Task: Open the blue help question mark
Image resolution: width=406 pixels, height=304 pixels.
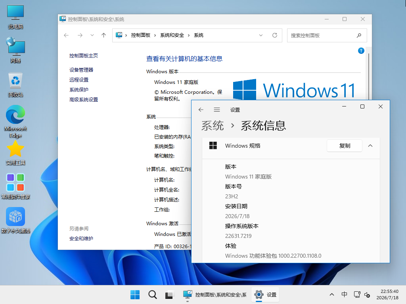Action: tap(361, 51)
